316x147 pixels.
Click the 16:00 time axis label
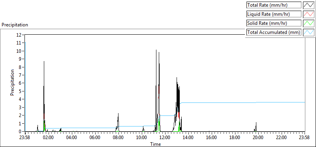[211, 138]
